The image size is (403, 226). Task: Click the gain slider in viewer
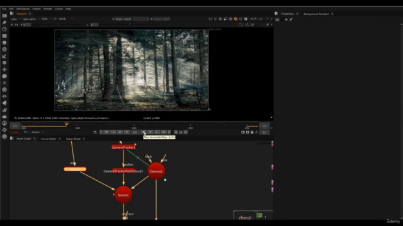click(59, 24)
